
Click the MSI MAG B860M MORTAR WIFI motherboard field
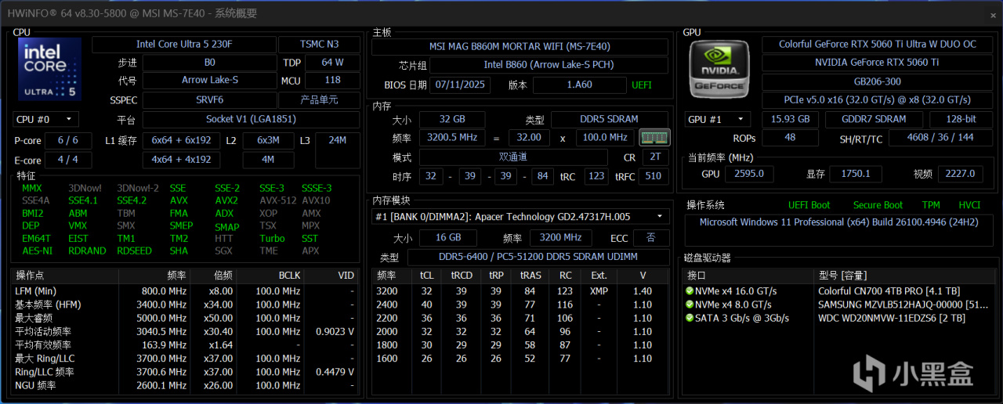tap(520, 46)
